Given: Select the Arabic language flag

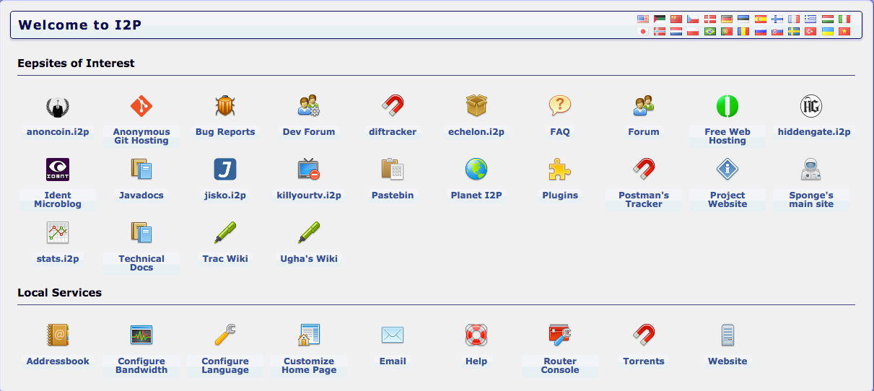Looking at the screenshot, I should (660, 19).
